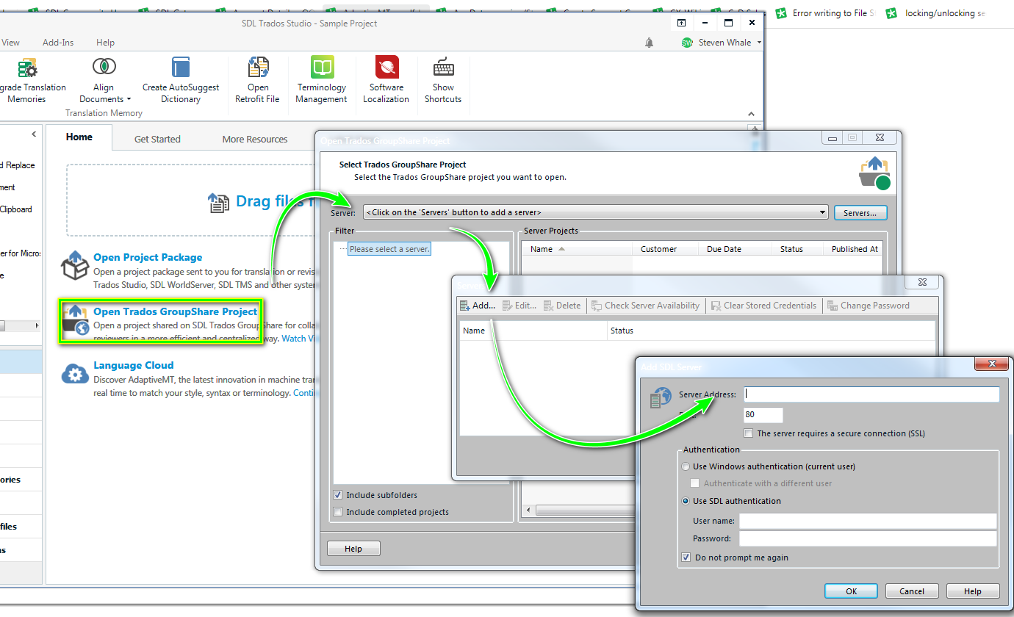Launch Terminology Management

tap(322, 68)
